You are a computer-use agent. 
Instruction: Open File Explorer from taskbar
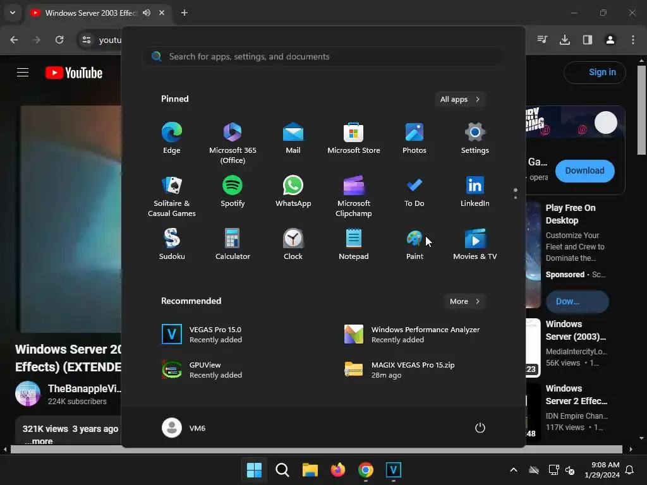pos(310,470)
